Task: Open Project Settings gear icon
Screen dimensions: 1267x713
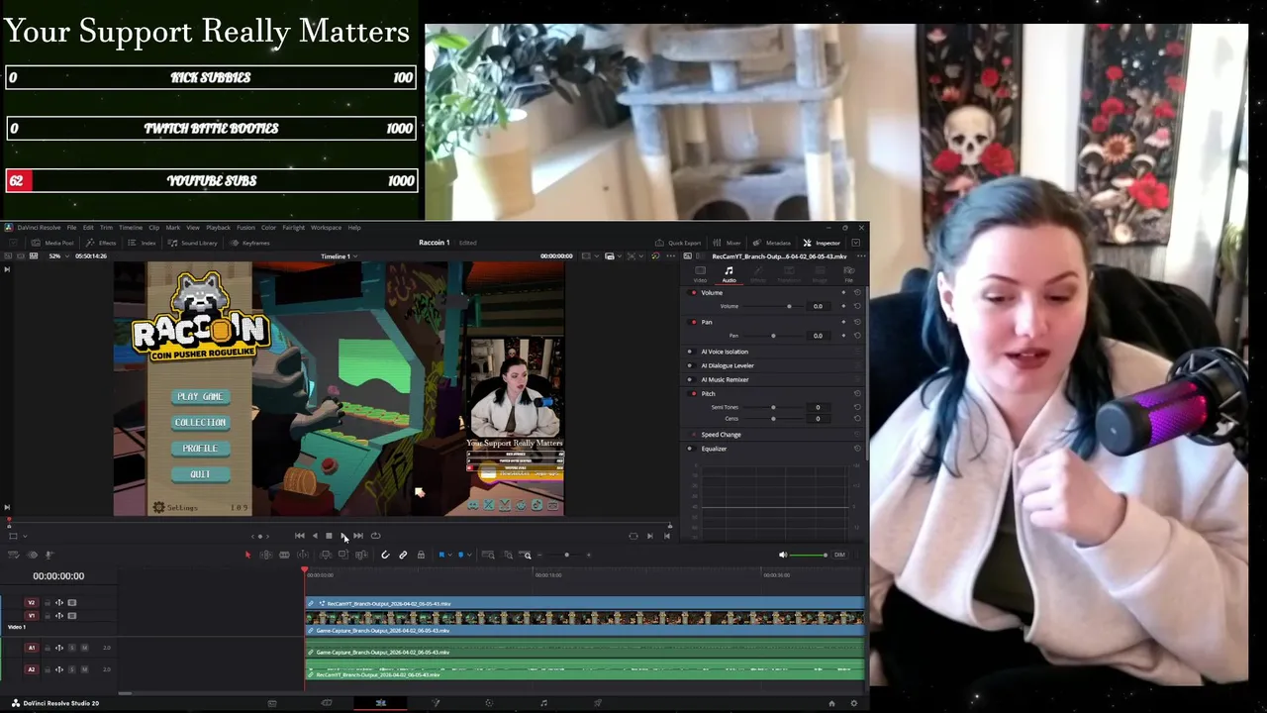Action: pyautogui.click(x=853, y=703)
